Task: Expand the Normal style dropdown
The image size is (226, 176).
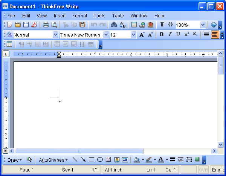Action: point(55,35)
